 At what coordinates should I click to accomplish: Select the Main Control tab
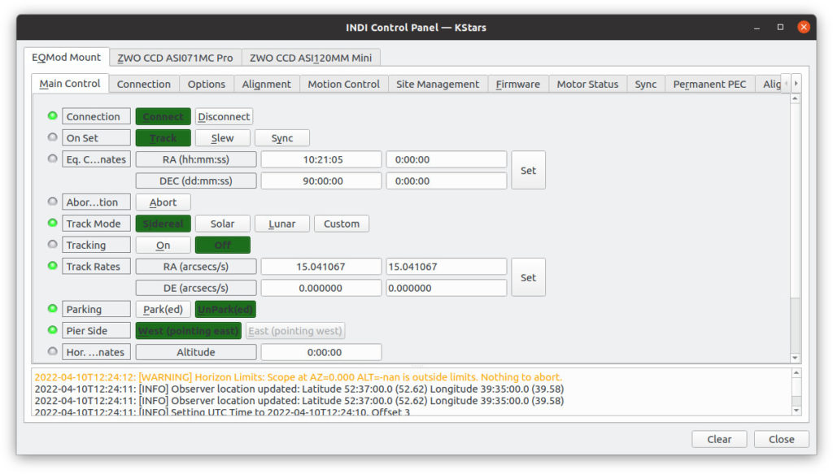70,83
